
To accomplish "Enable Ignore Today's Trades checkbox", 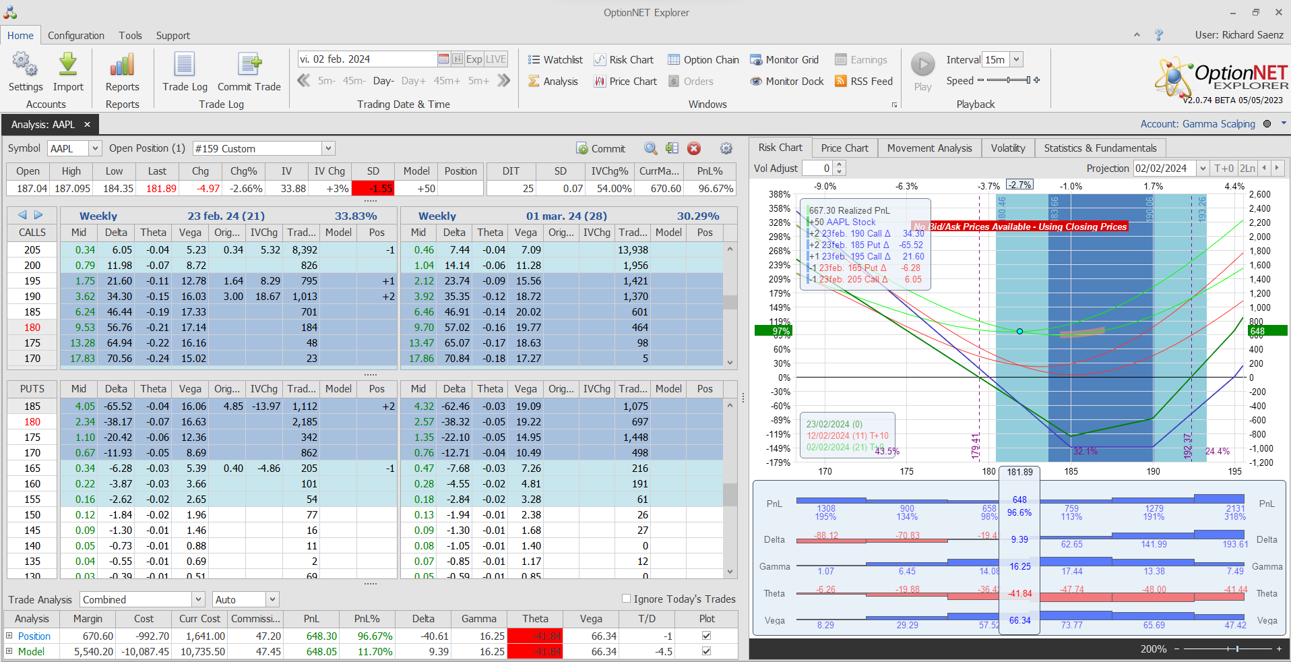I will 626,599.
